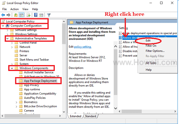
Task: Open the Help question-mark toolbar icon
Action: 36,15
